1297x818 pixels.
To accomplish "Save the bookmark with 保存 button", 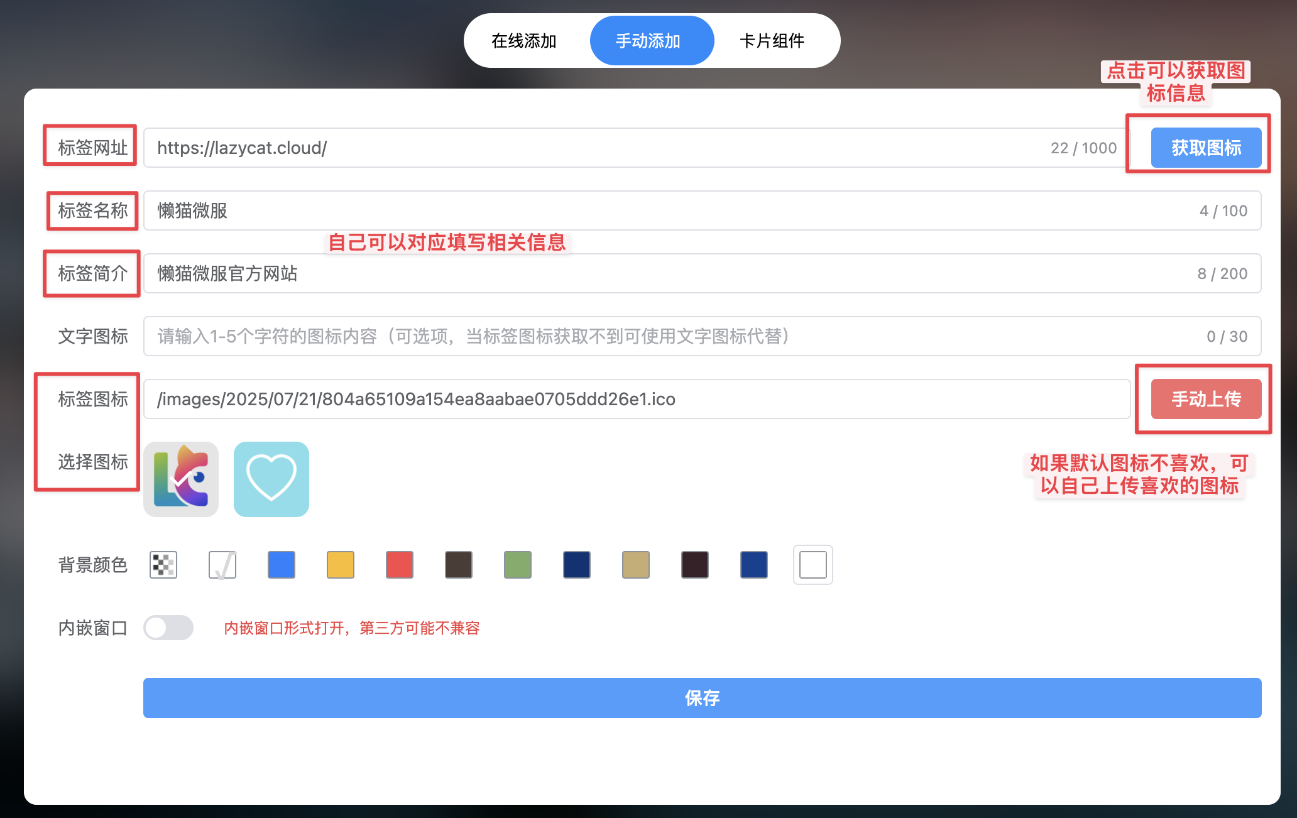I will tap(702, 698).
